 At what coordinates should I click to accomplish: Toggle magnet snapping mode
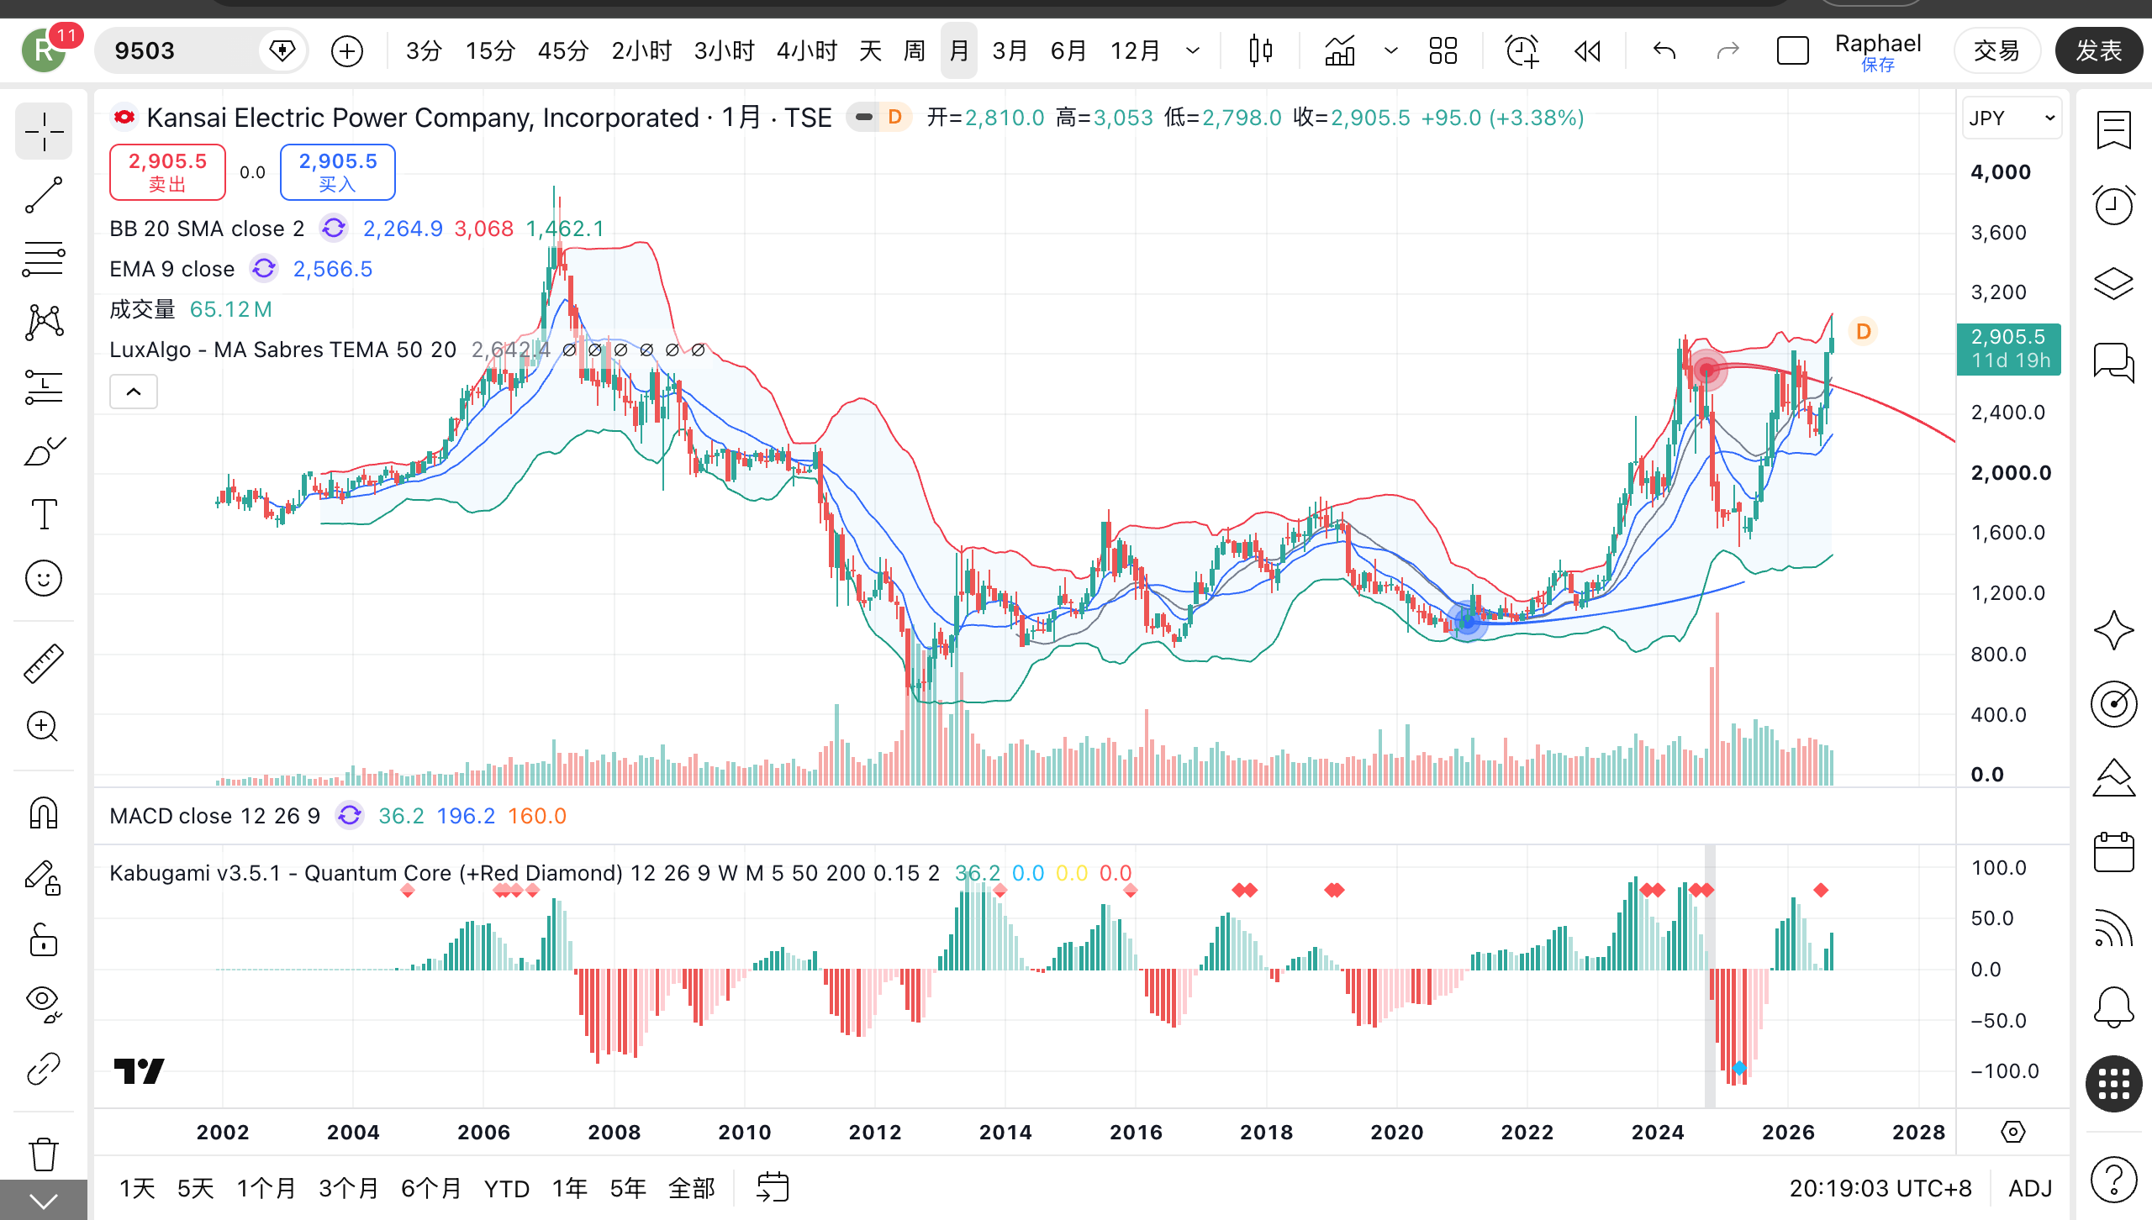pos(44,812)
